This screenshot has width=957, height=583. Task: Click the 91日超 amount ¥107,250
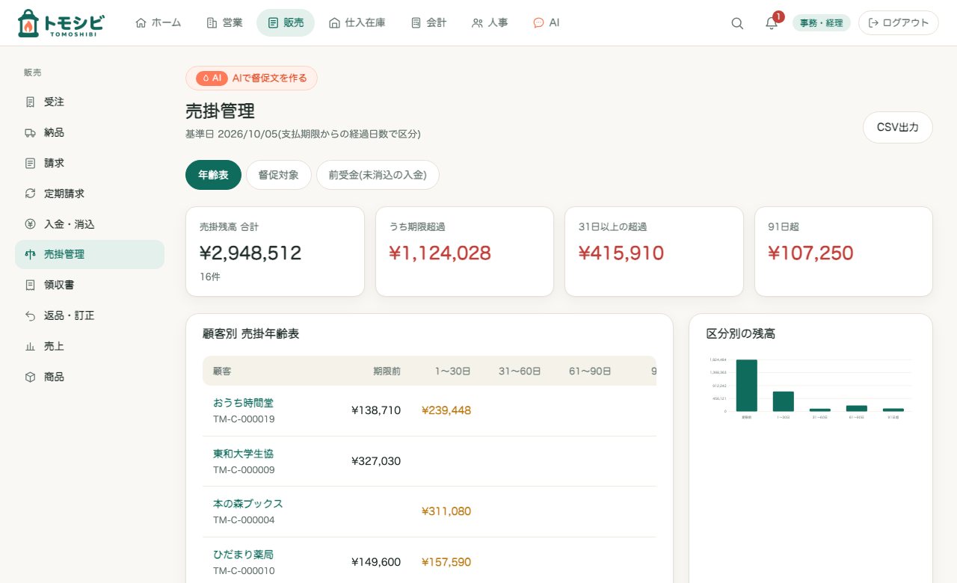click(x=810, y=253)
